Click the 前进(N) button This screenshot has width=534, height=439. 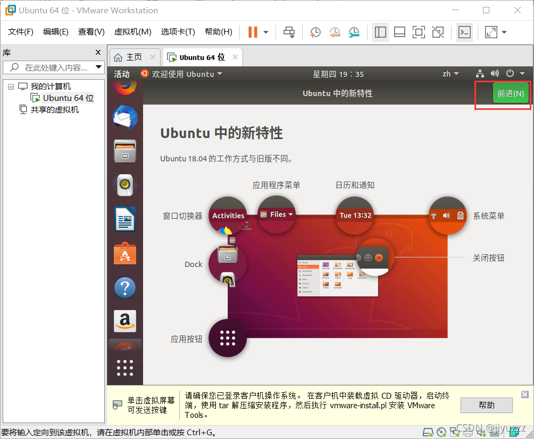tap(510, 92)
